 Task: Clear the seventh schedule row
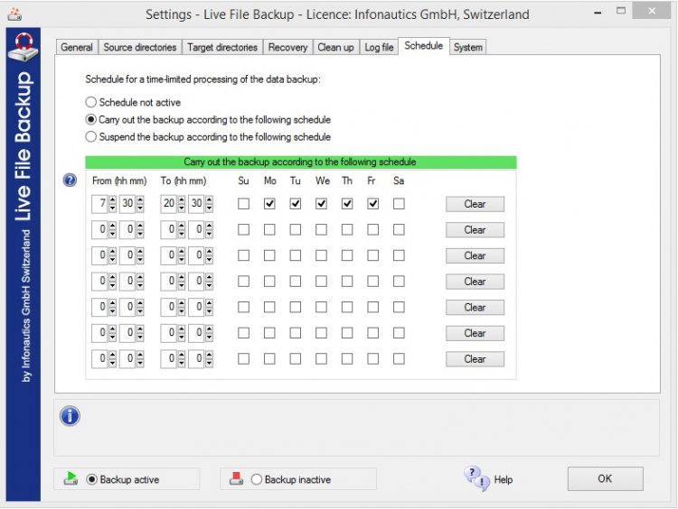[x=475, y=359]
